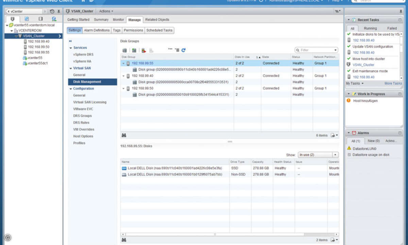
Task: Open export menu next to 2 items
Action: [x=334, y=240]
